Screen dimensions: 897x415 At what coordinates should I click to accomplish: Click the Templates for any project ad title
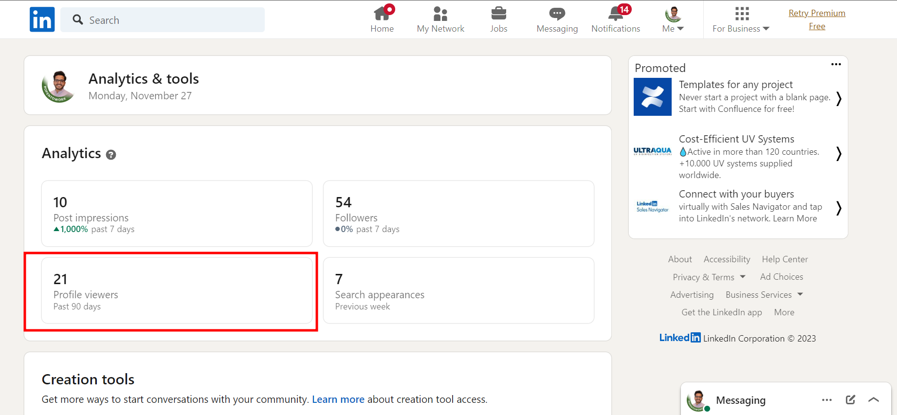[735, 85]
